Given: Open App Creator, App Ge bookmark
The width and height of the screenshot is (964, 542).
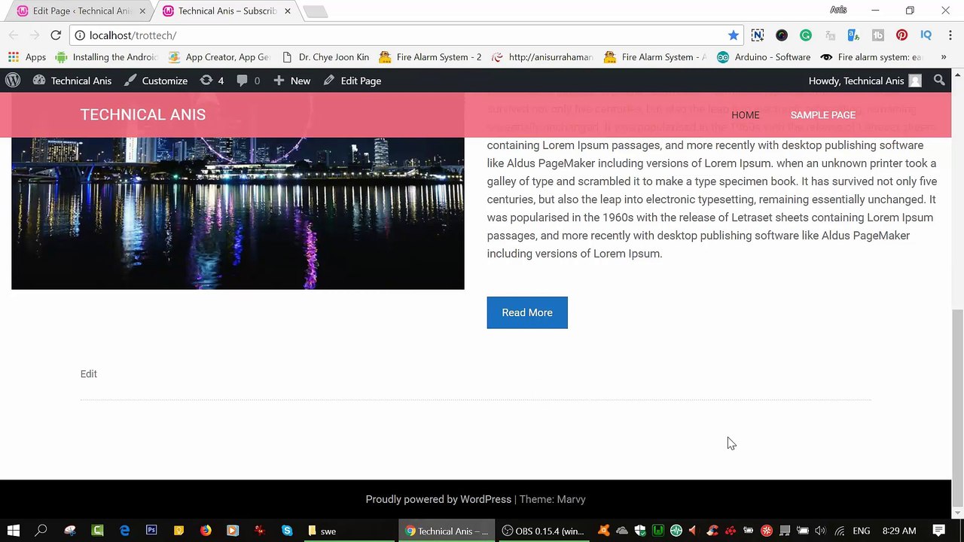Looking at the screenshot, I should [x=218, y=57].
